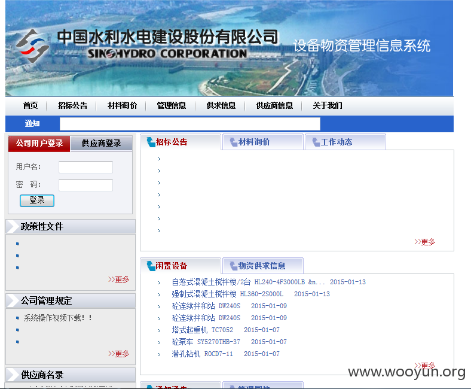Image resolution: width=471 pixels, height=389 pixels.
Task: Click the phone icon on 材料询价 tab
Action: pos(233,142)
